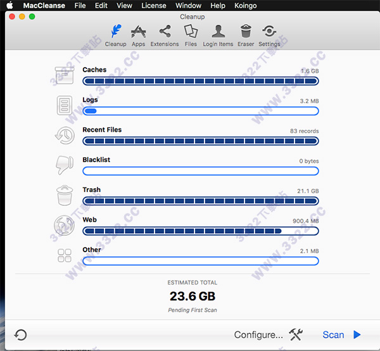
Task: Open the Help menu
Action: (218, 6)
